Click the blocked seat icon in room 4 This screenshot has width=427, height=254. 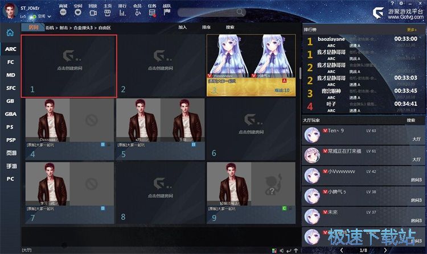click(92, 120)
